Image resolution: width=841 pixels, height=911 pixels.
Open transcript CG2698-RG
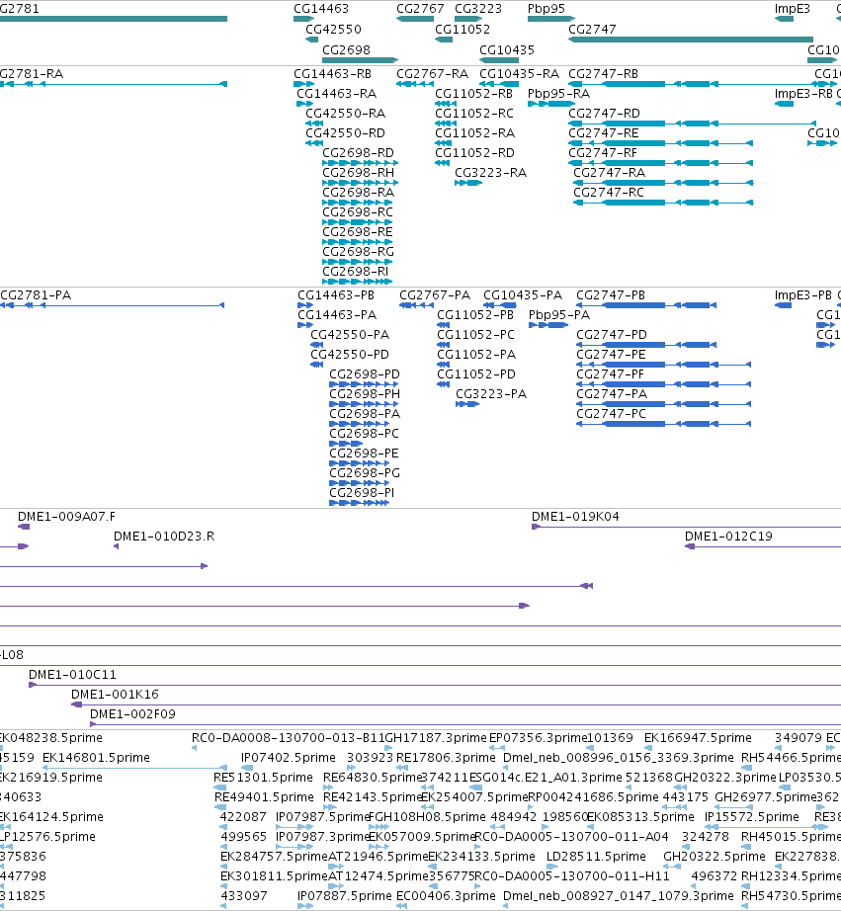click(x=358, y=252)
